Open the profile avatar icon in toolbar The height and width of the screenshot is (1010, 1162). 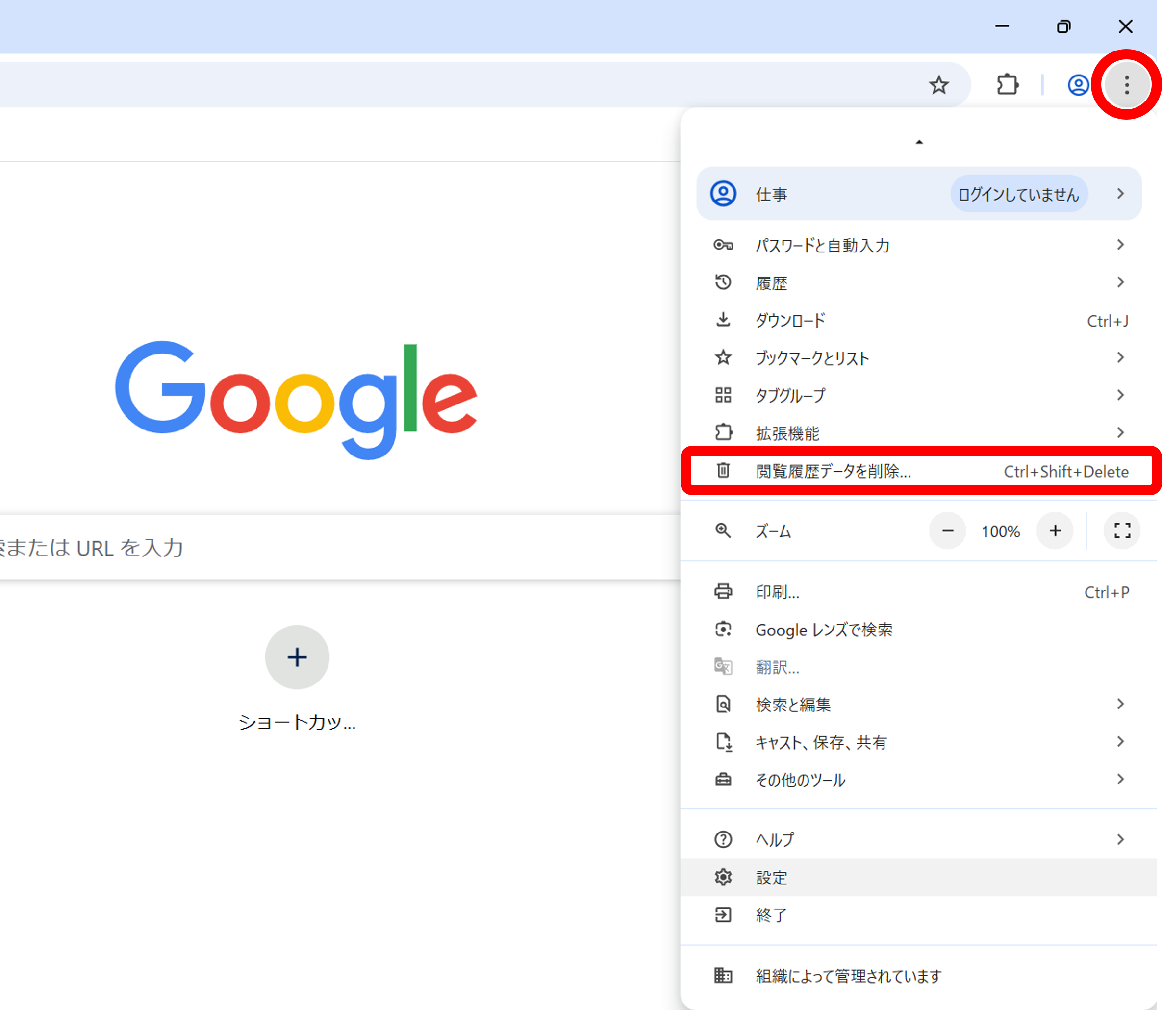click(1078, 85)
